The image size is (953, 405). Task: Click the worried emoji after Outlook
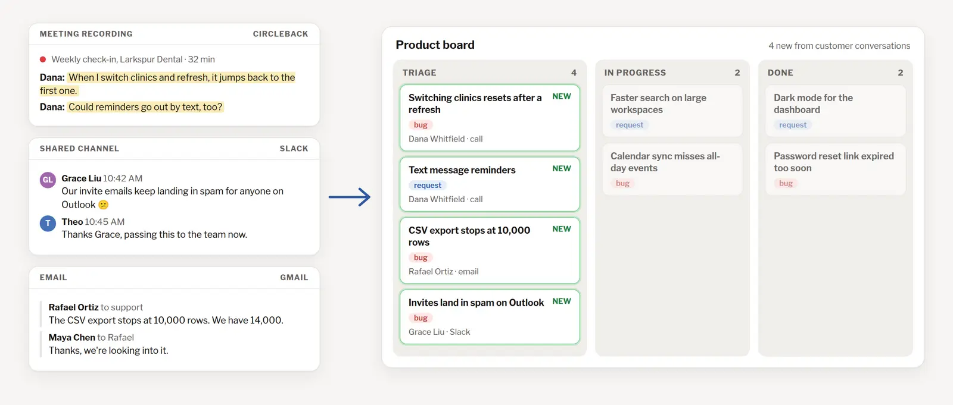[104, 205]
